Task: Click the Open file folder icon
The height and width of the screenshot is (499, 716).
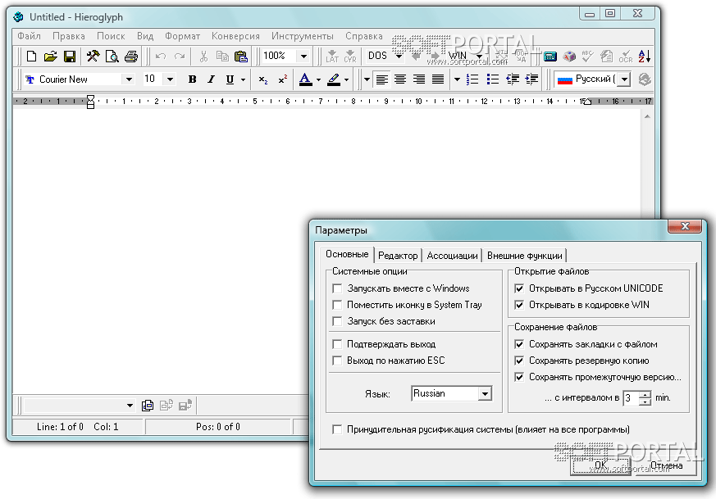Action: 51,57
